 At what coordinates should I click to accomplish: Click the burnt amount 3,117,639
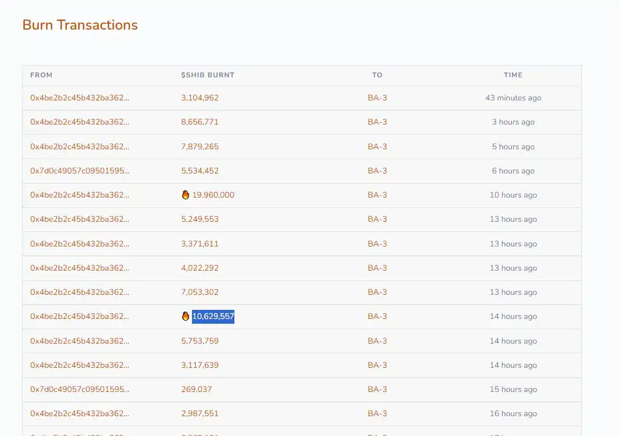click(x=199, y=365)
